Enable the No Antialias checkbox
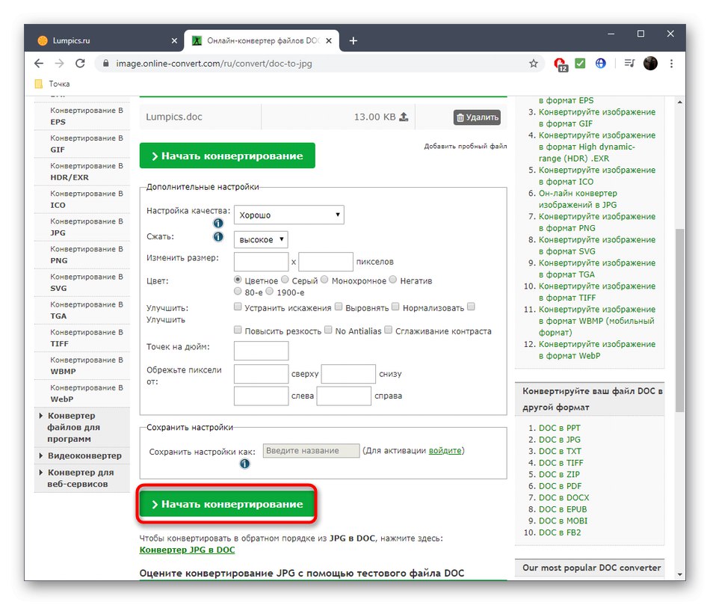The width and height of the screenshot is (710, 605). [x=328, y=330]
